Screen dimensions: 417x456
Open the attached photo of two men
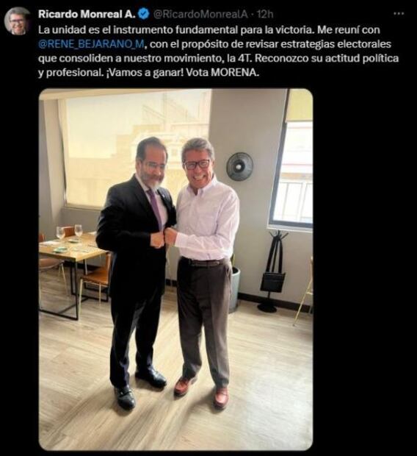point(175,269)
